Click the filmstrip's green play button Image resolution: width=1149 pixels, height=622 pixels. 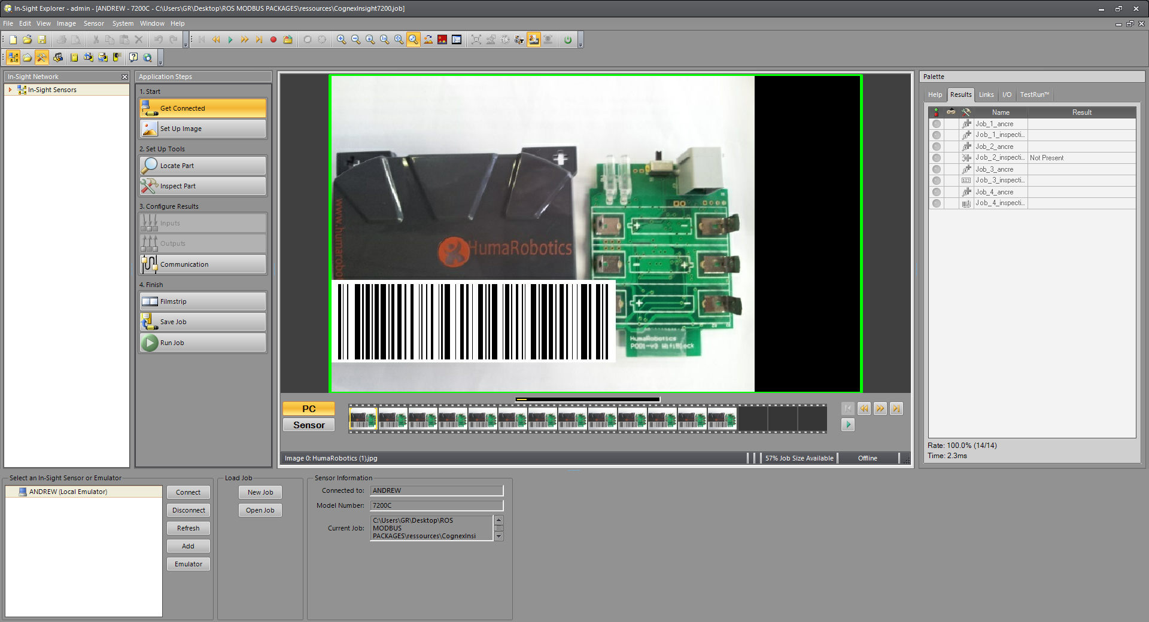[847, 425]
